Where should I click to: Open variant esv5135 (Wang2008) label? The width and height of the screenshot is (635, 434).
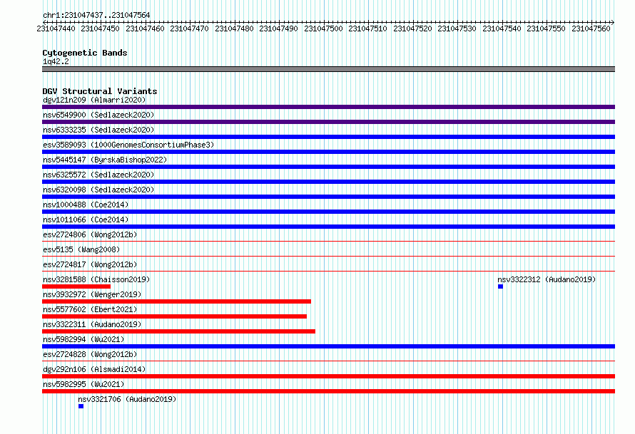[81, 249]
